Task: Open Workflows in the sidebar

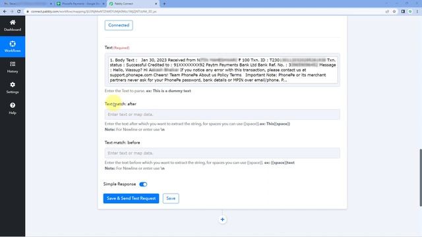Action: [x=13, y=47]
